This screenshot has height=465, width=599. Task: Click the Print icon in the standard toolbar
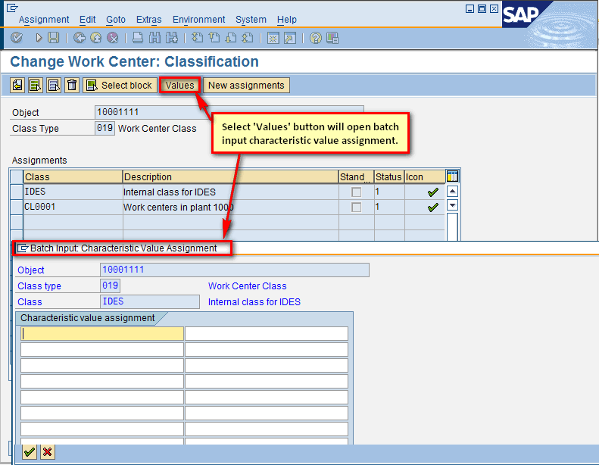point(138,38)
